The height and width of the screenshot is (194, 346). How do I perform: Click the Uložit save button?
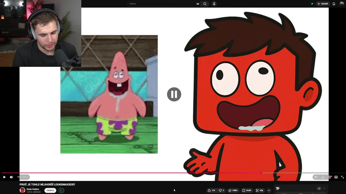(x=247, y=190)
